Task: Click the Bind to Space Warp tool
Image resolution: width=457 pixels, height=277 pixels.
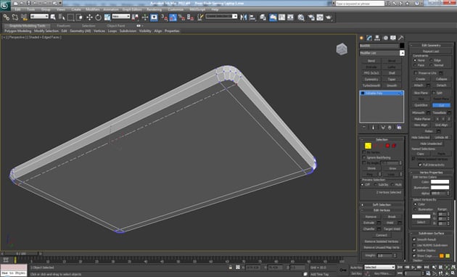Action: 24,17
